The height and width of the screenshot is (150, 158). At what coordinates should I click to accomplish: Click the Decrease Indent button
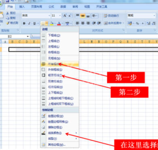coord(94,23)
